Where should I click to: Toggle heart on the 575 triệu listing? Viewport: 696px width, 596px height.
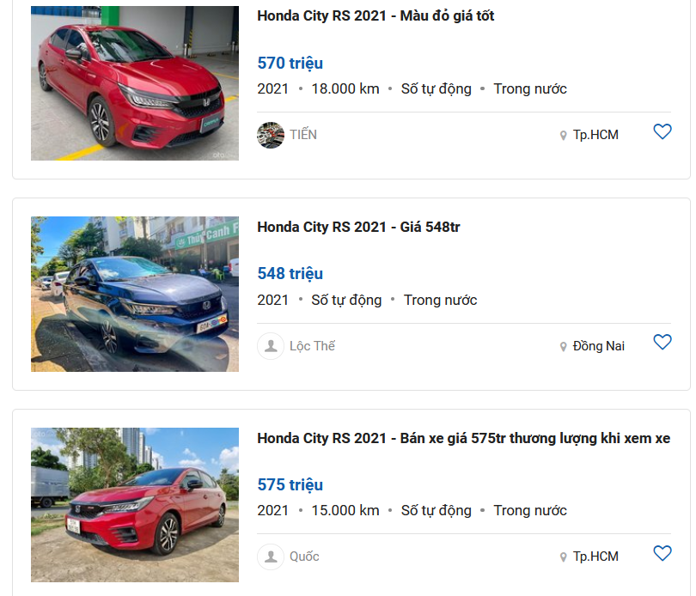(662, 553)
